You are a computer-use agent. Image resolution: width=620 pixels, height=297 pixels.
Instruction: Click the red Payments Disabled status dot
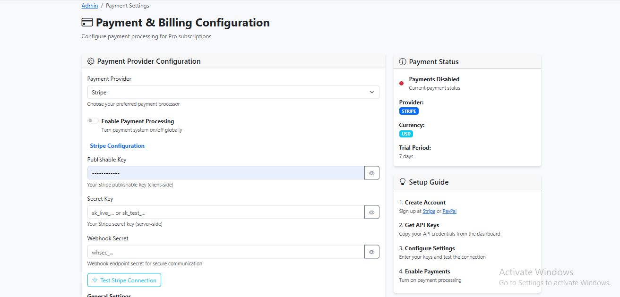402,83
